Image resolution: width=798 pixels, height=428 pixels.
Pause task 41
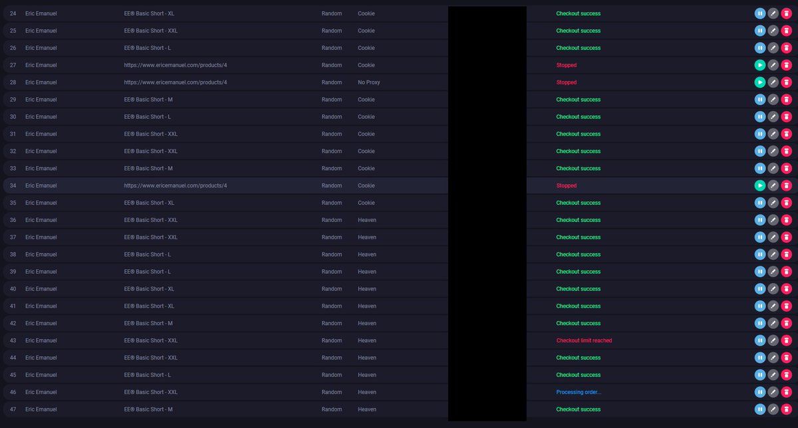tap(760, 306)
